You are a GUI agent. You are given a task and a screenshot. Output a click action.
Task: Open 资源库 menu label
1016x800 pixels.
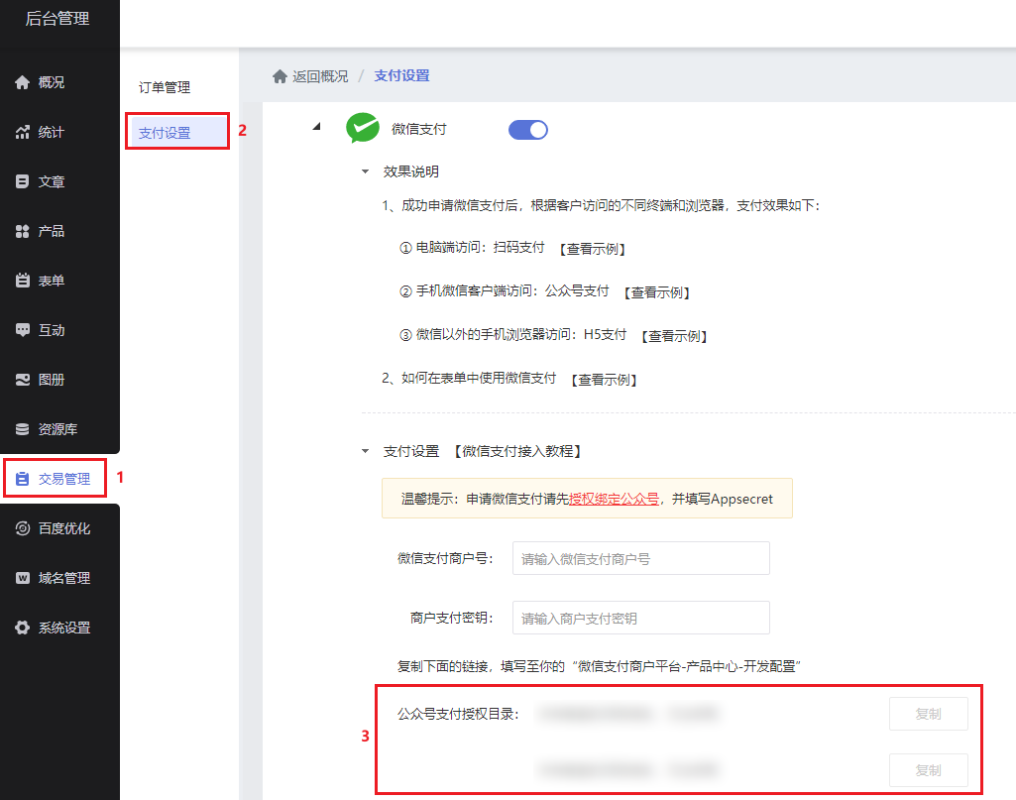click(57, 429)
